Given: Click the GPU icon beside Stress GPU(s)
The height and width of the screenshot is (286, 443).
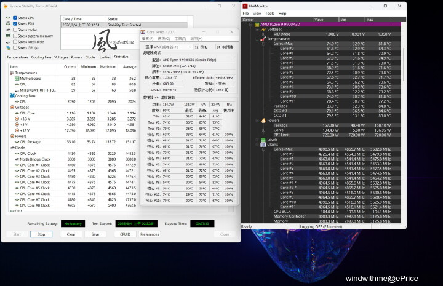Looking at the screenshot, I should pyautogui.click(x=8, y=48).
